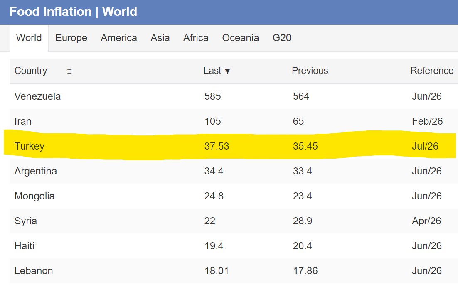Select Iran's reference Feb/26
This screenshot has height=287, width=458.
click(x=427, y=121)
